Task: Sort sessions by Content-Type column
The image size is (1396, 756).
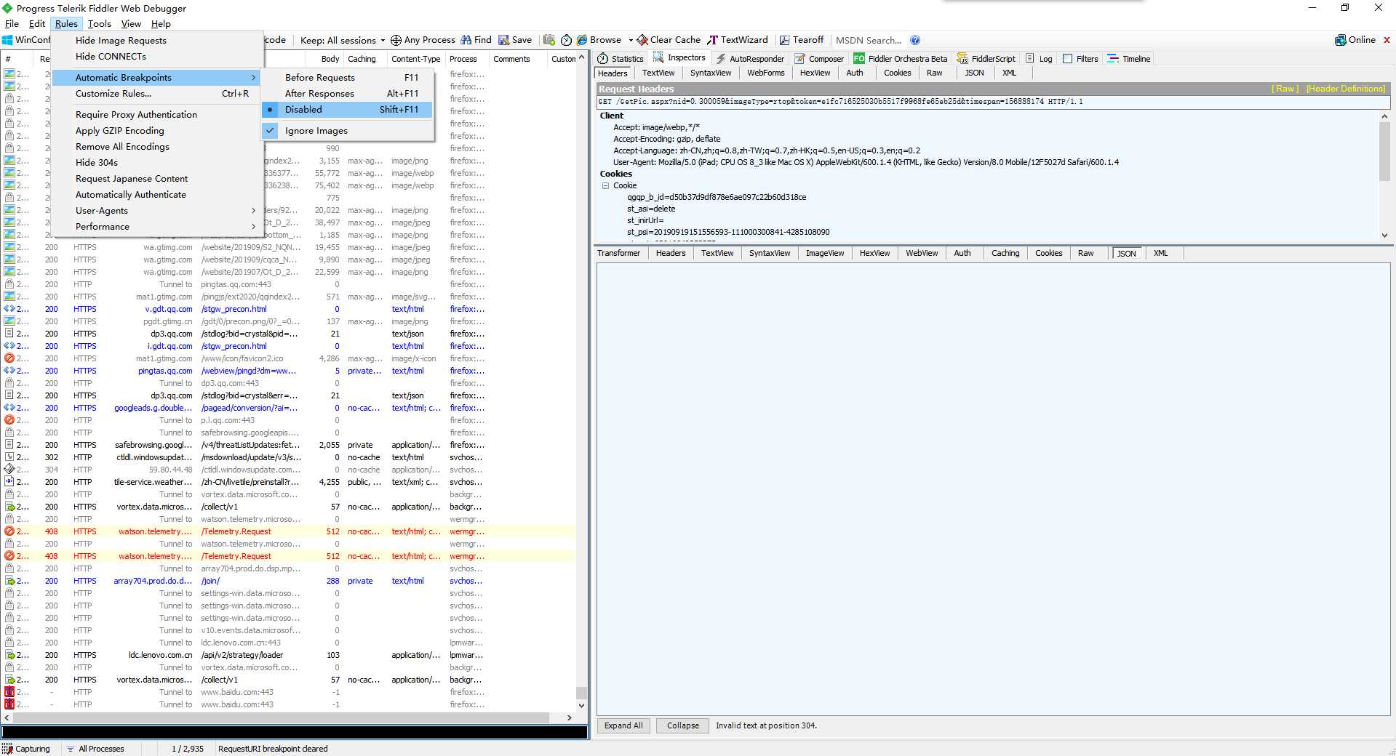Action: [415, 59]
